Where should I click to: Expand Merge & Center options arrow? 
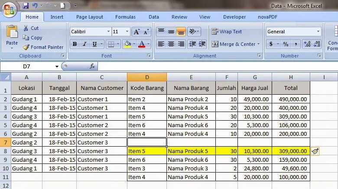(258, 44)
